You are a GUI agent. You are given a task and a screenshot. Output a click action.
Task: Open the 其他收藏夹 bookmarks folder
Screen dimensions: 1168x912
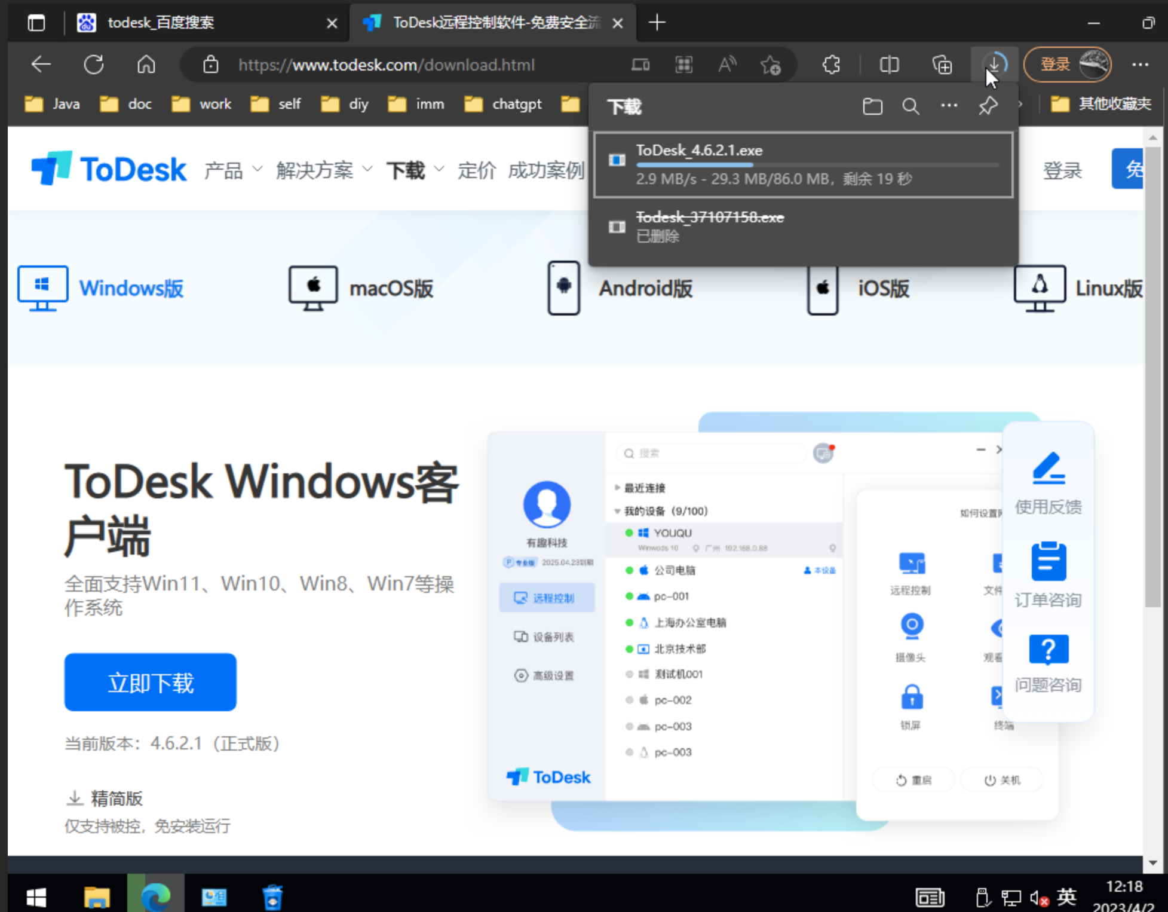coord(1100,104)
